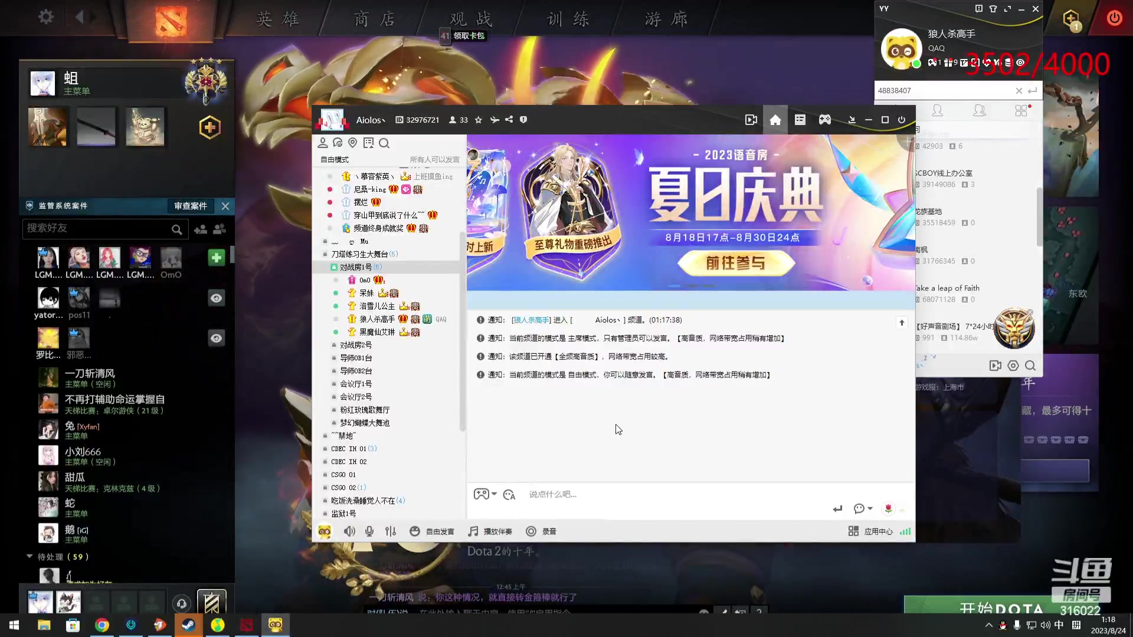
Task: Open the 自由模式 mode selector
Action: pos(335,160)
